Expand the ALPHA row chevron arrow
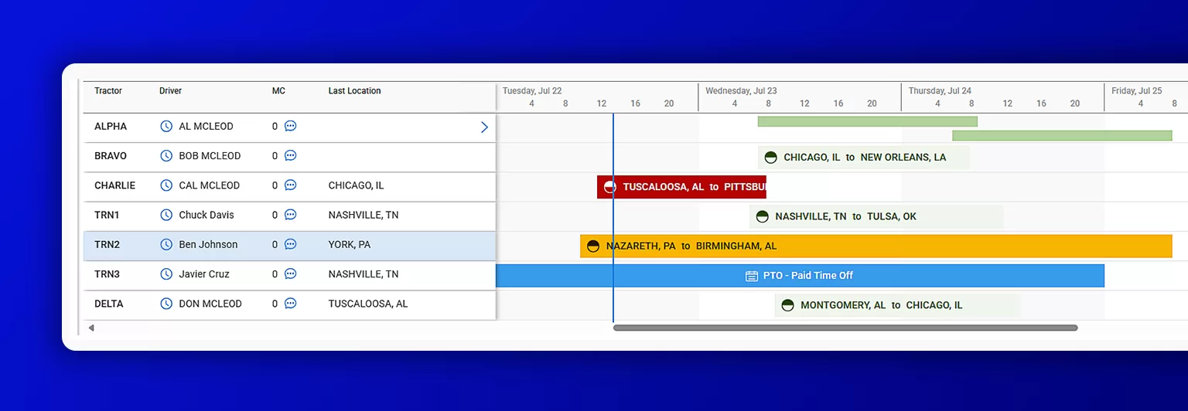1188x411 pixels. point(484,127)
